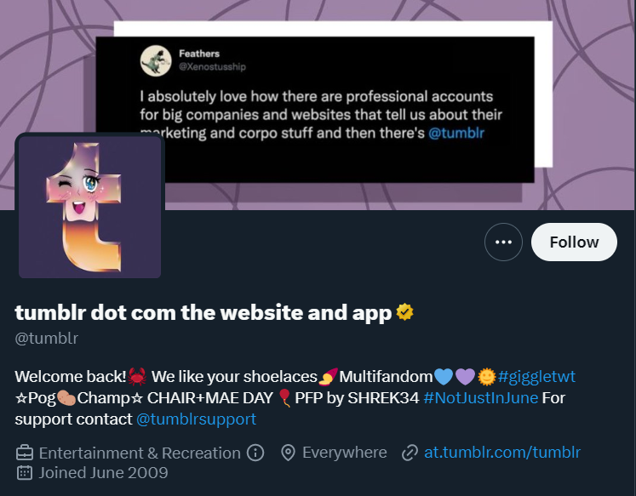Open the three-dot More options menu
This screenshot has height=496, width=636.
pos(503,242)
